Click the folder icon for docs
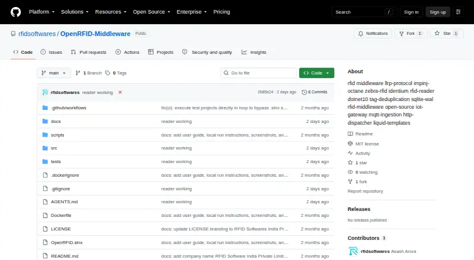Screen dimensions: 474x260 pyautogui.click(x=45, y=121)
